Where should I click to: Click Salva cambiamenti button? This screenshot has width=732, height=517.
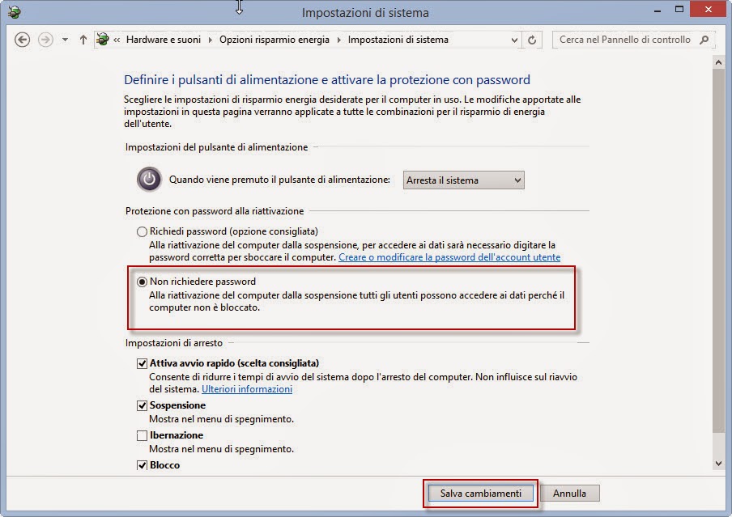[481, 494]
